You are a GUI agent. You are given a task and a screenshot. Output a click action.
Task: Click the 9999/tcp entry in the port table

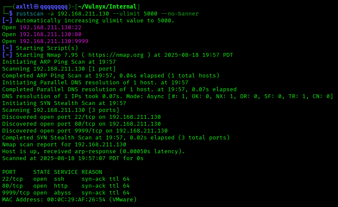click(16, 193)
